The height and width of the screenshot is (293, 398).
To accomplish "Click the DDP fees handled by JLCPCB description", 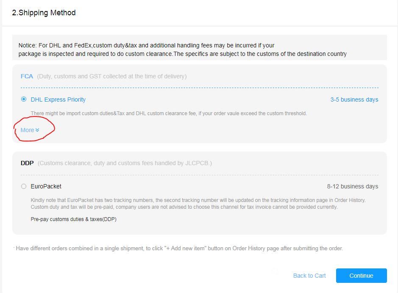I will tap(125, 163).
